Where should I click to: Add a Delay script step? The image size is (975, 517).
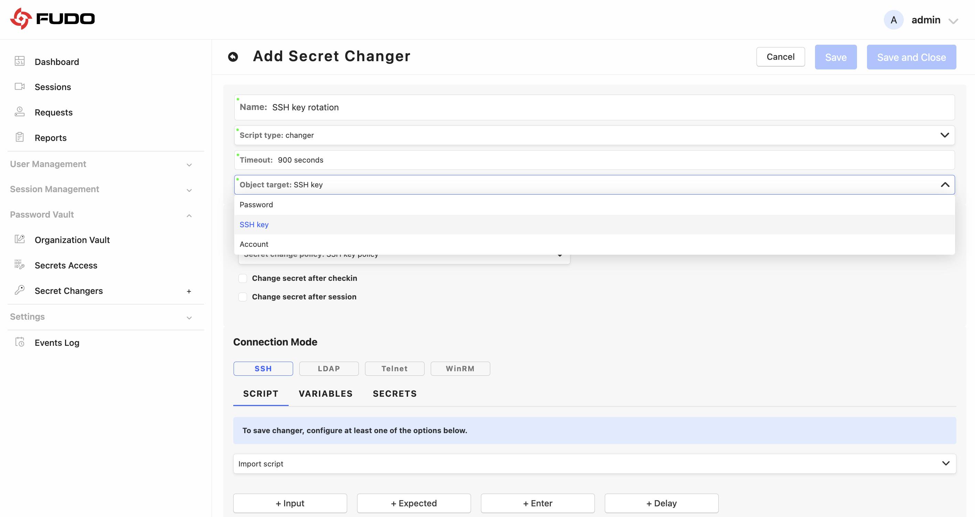[x=661, y=503]
